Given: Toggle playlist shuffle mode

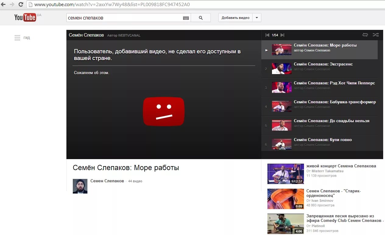Looking at the screenshot, I should click(376, 35).
